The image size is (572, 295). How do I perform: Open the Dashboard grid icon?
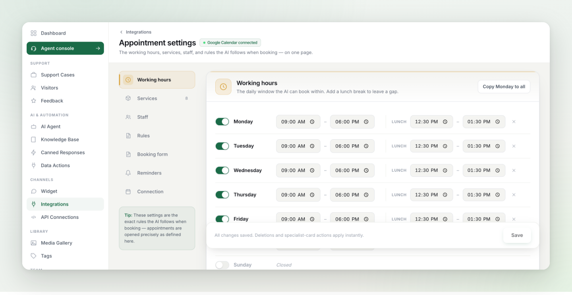coord(33,33)
